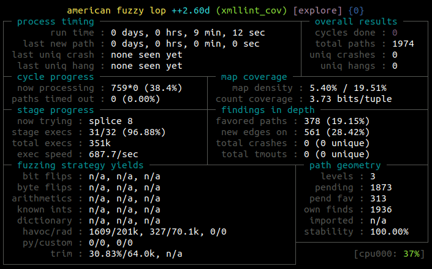Click the bit flips yields row values
Image resolution: width=432 pixels, height=269 pixels.
coord(124,176)
